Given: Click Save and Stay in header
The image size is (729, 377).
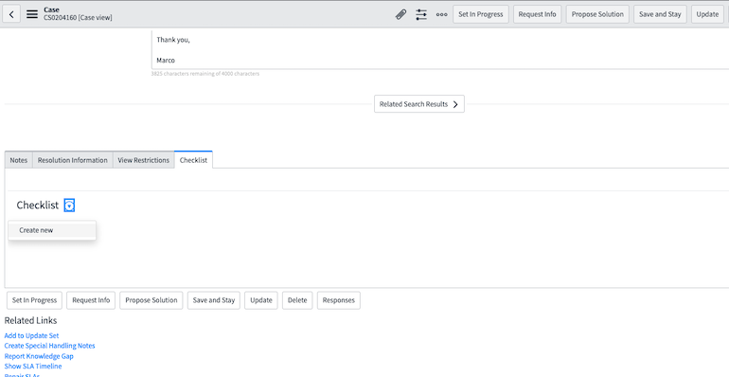Looking at the screenshot, I should pos(660,14).
